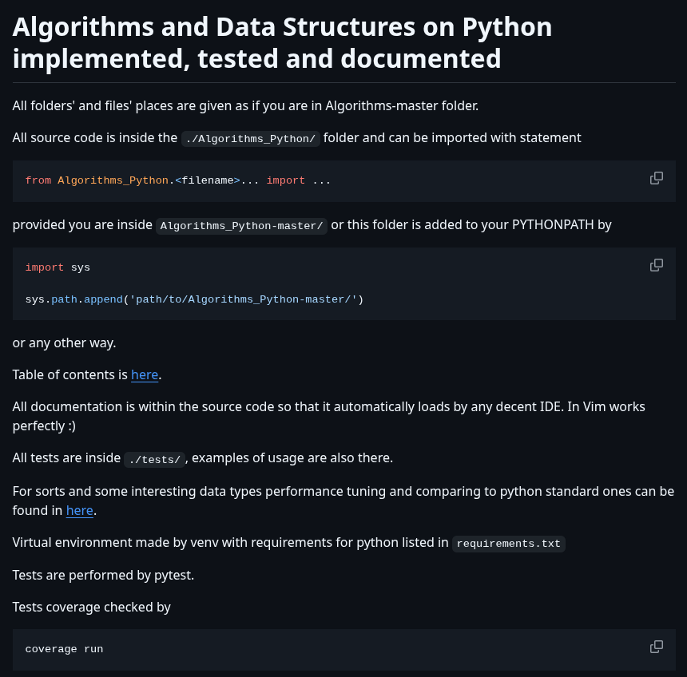The image size is (687, 677).
Task: Select the "./Algorithms_Python/" inline code
Action: pos(250,138)
